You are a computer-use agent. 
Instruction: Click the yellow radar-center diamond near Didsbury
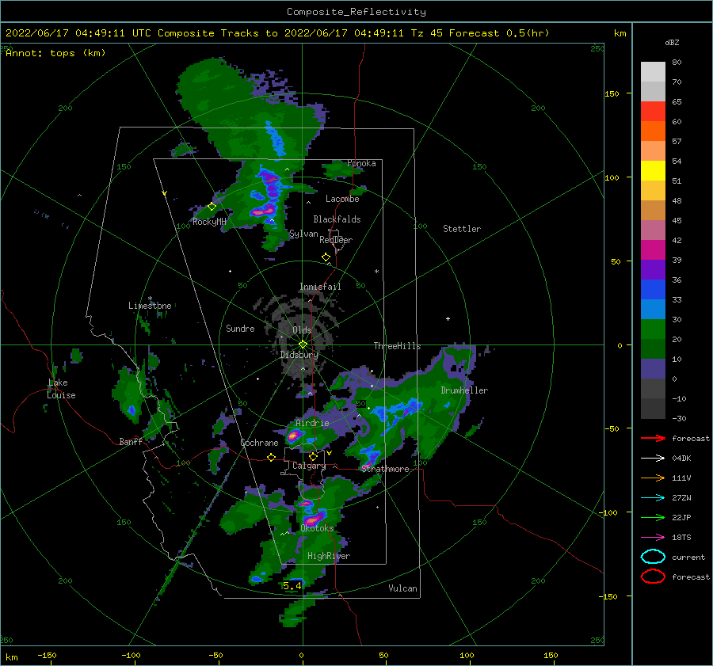click(x=303, y=344)
